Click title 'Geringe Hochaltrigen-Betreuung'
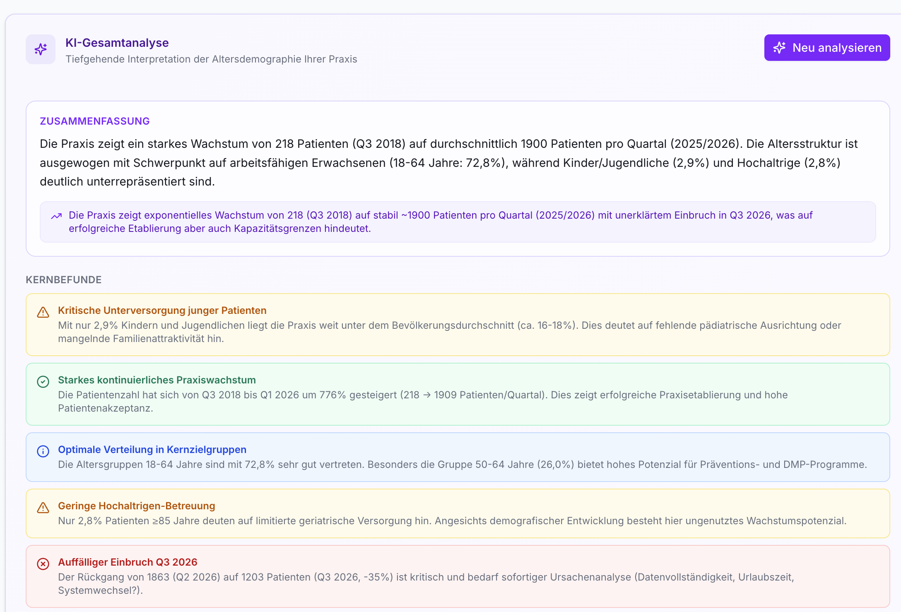The width and height of the screenshot is (901, 612). (x=137, y=506)
